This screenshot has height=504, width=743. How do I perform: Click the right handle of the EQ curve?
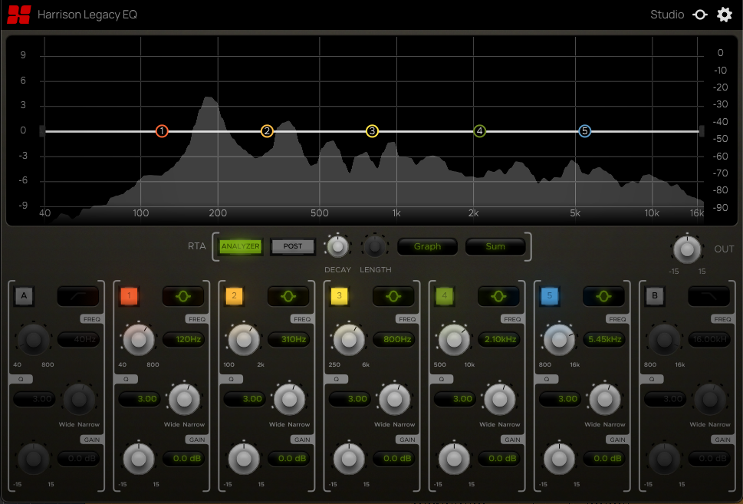coord(702,131)
